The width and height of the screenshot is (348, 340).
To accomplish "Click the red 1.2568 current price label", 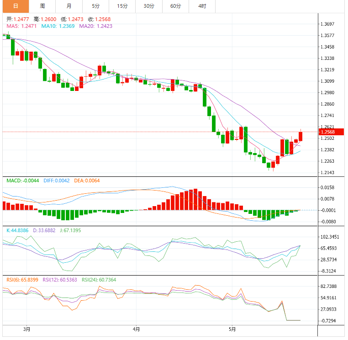I will click(331, 132).
